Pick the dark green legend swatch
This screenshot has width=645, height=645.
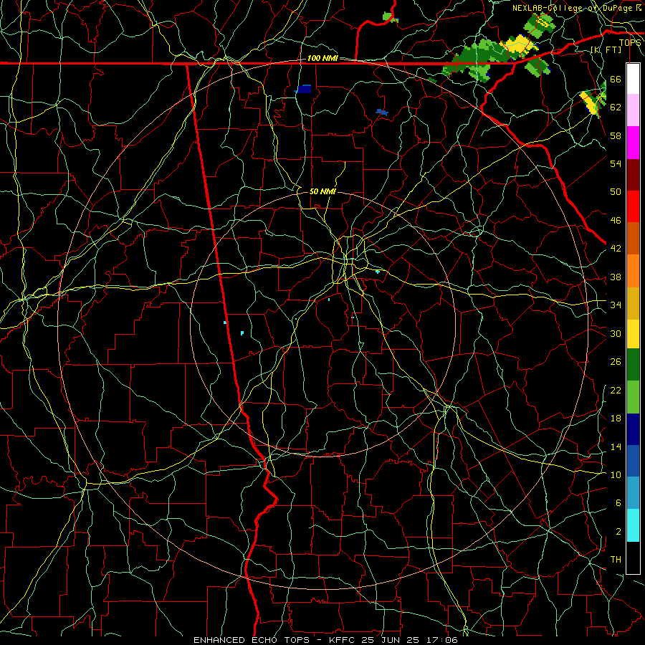tap(633, 365)
